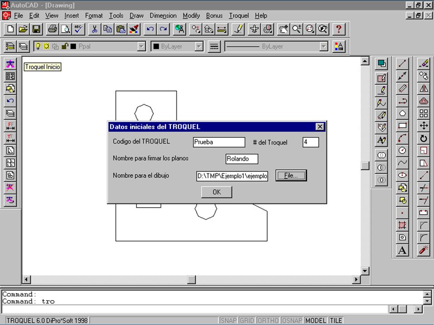Toggle SNAP mode in the status bar
This screenshot has width=434, height=325.
pos(228,320)
